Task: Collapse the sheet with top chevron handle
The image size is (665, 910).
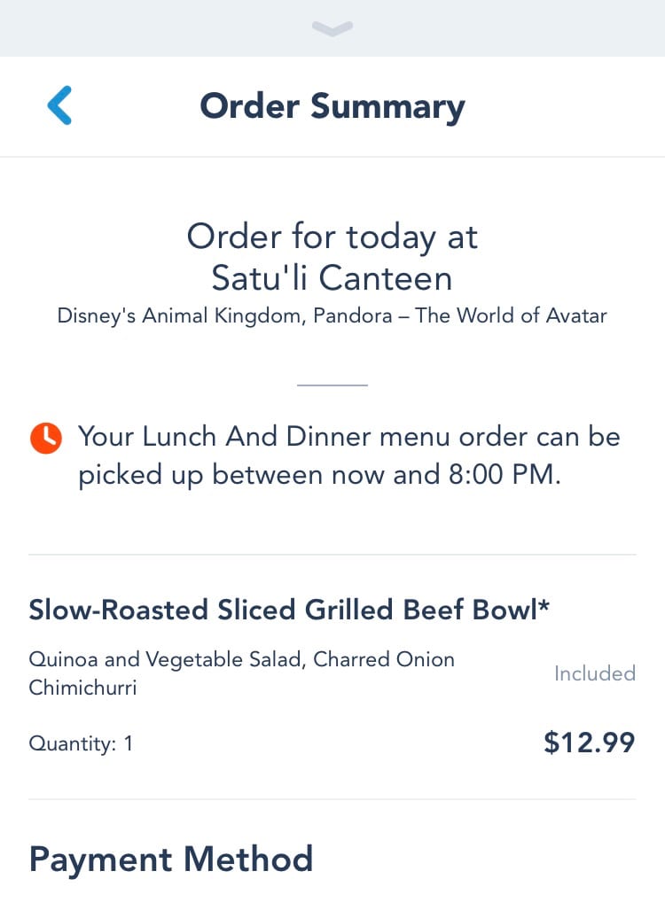Action: pos(332,28)
